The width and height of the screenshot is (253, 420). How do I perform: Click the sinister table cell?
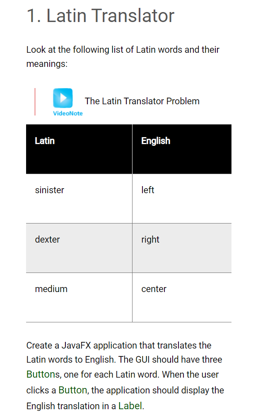click(x=79, y=199)
